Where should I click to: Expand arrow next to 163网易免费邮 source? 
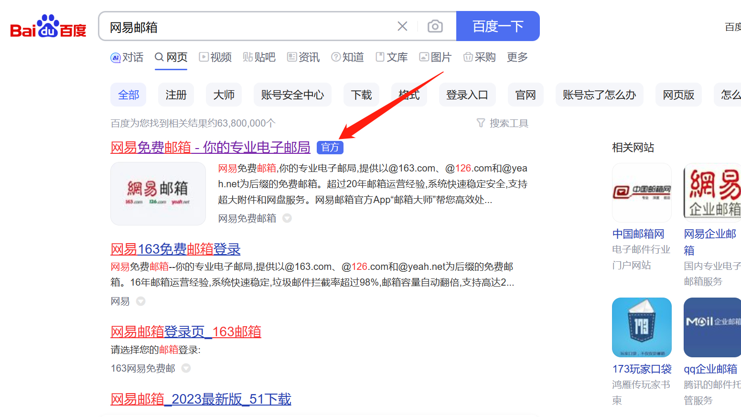[x=186, y=368]
